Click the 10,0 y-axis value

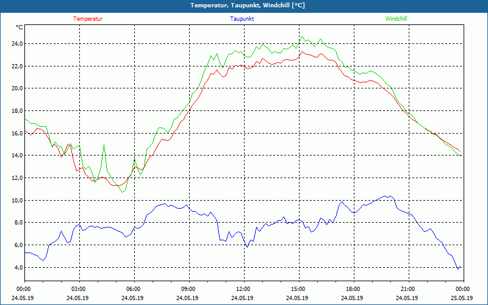(18, 201)
